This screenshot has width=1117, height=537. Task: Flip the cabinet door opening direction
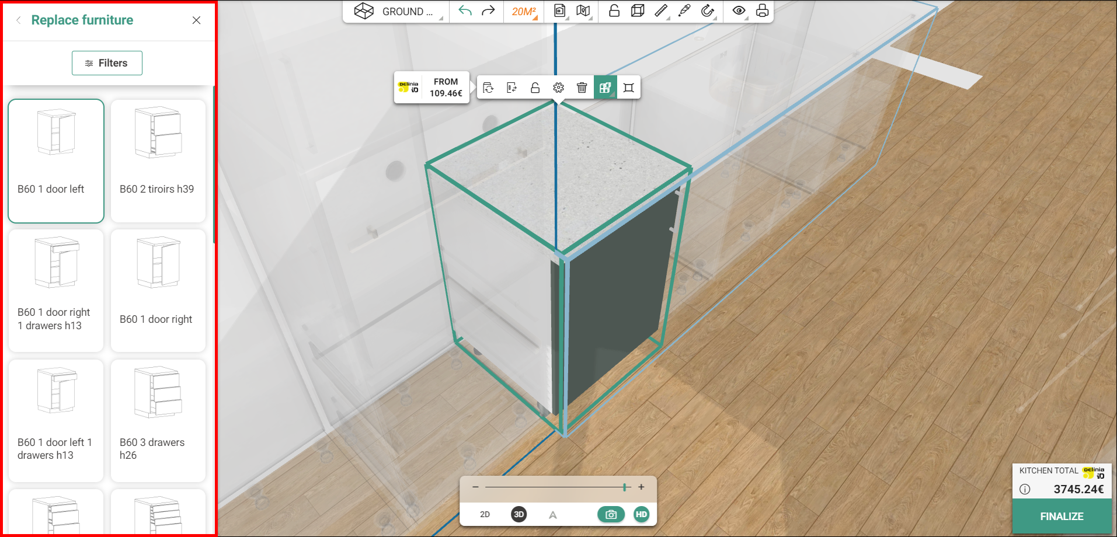(512, 88)
